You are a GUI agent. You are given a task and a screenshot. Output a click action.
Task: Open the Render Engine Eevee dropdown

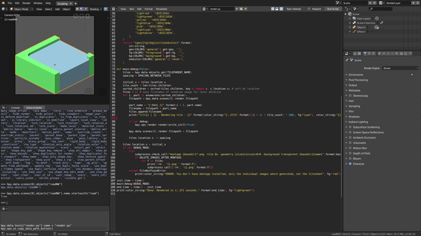point(400,68)
